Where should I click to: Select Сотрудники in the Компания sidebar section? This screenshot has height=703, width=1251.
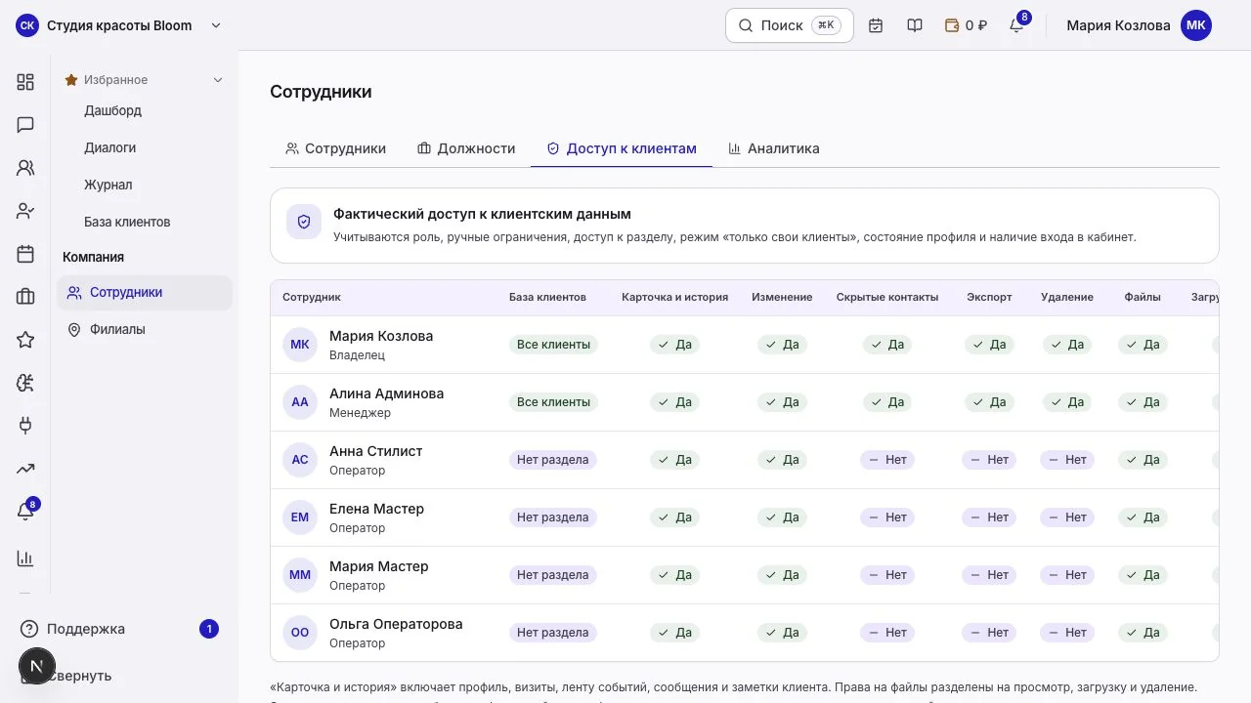[x=145, y=292]
